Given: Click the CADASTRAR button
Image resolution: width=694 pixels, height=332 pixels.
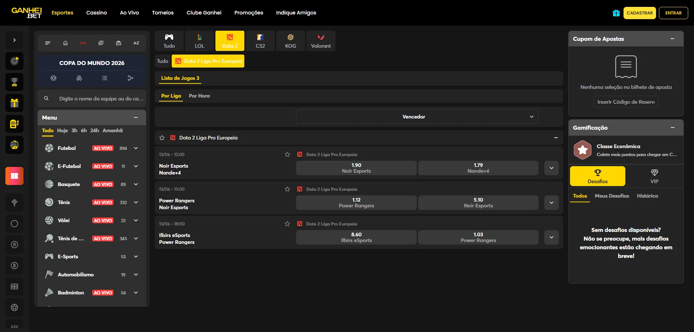Looking at the screenshot, I should (640, 13).
